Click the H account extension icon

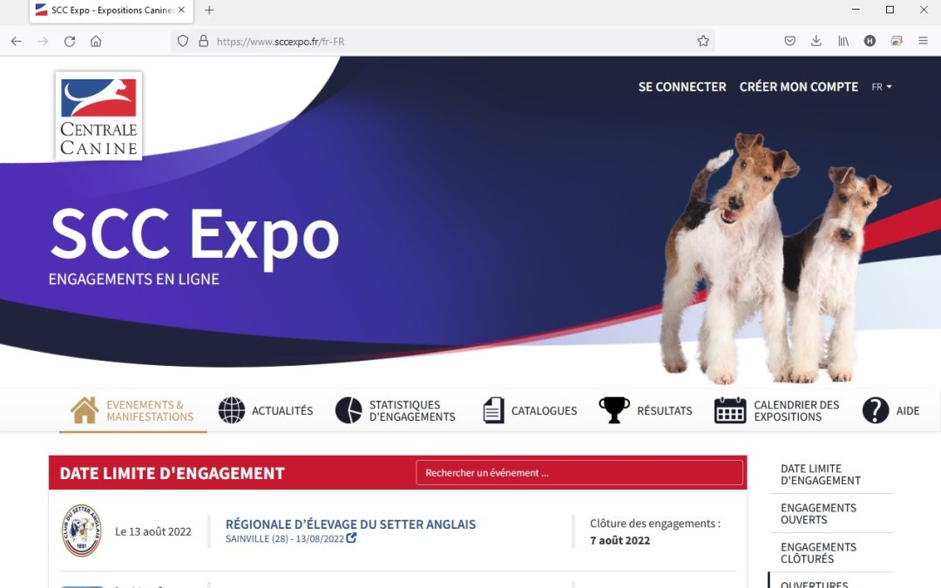pos(870,41)
